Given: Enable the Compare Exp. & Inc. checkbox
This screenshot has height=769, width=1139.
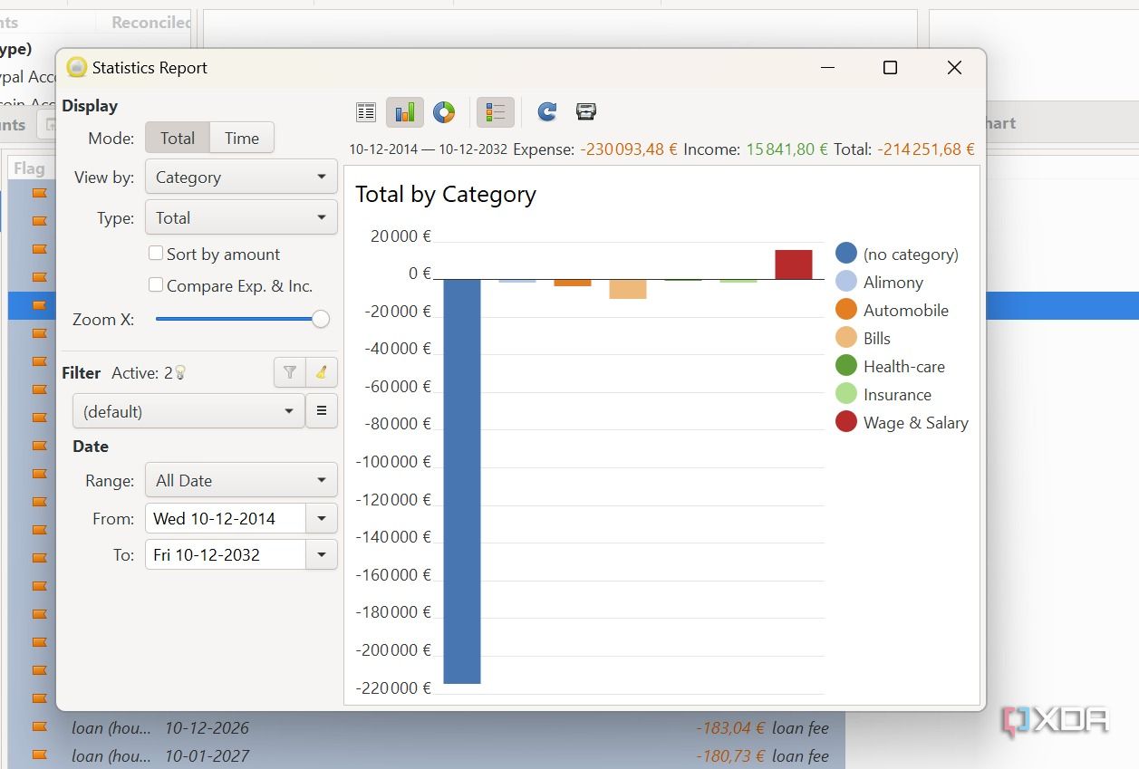Looking at the screenshot, I should tap(156, 285).
